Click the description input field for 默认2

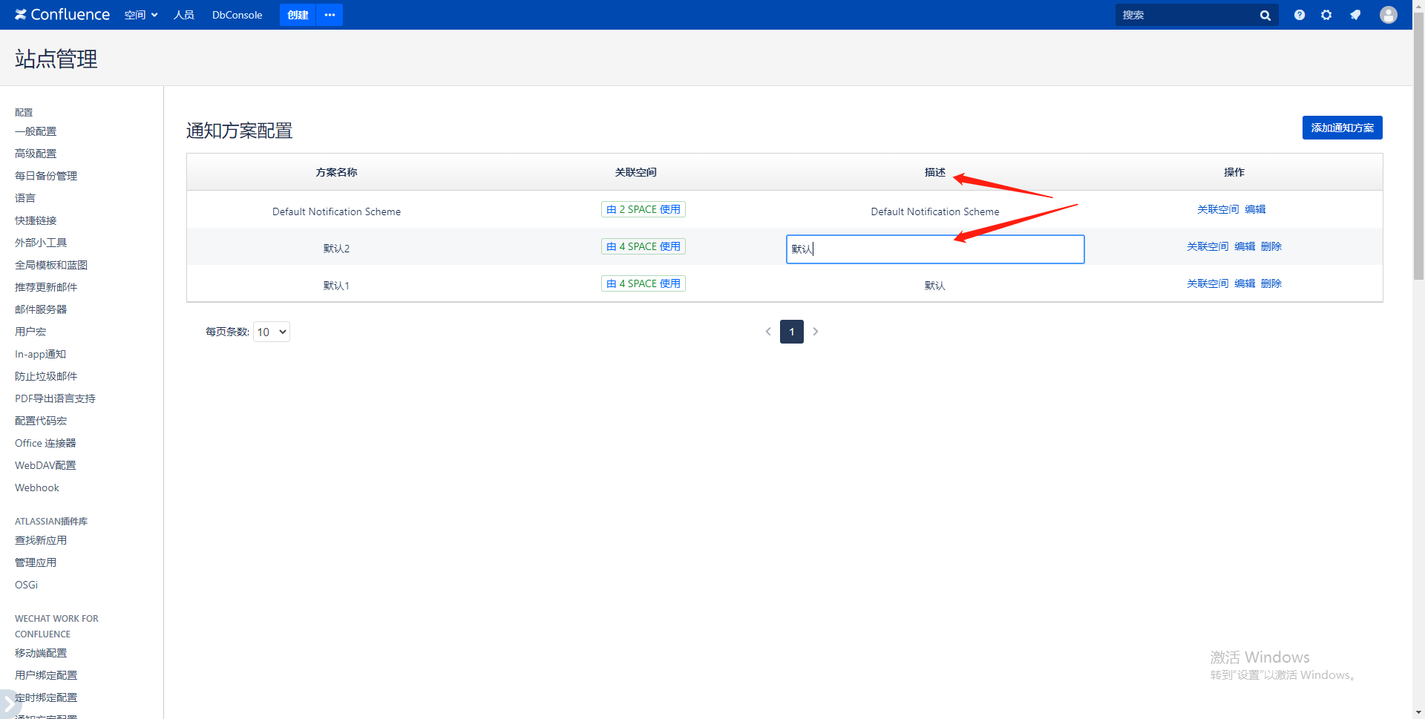click(935, 249)
